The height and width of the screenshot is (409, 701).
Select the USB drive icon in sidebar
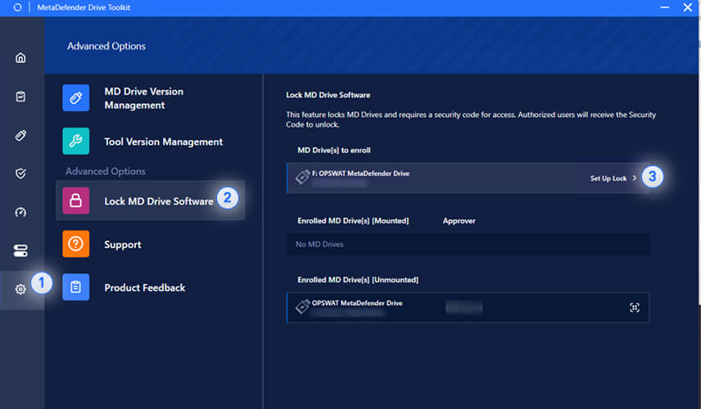coord(20,135)
